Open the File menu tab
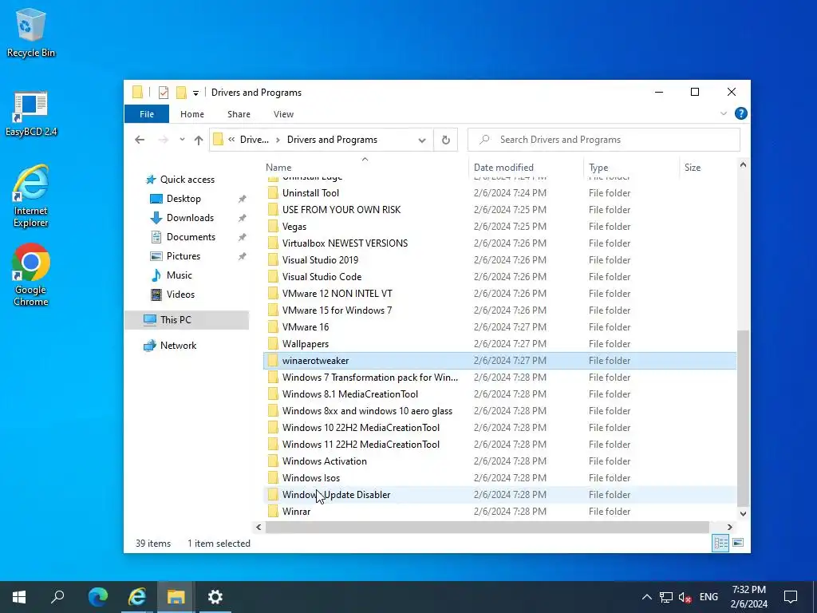 coord(147,113)
